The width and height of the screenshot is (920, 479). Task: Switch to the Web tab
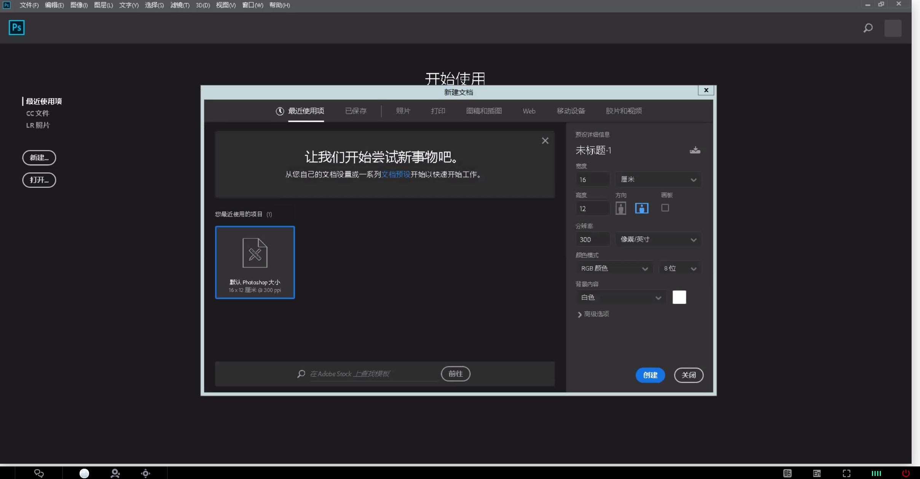coord(529,111)
